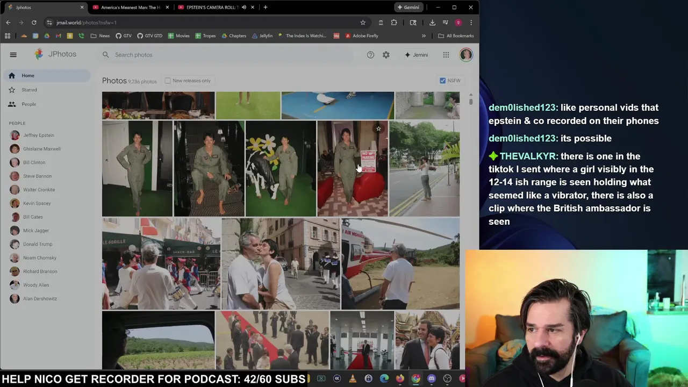Open the apps grid launcher
This screenshot has width=688, height=387.
pos(446,55)
